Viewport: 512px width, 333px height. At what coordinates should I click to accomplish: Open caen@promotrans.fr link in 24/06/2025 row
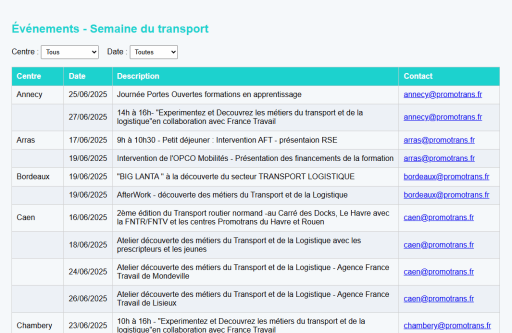[438, 271]
